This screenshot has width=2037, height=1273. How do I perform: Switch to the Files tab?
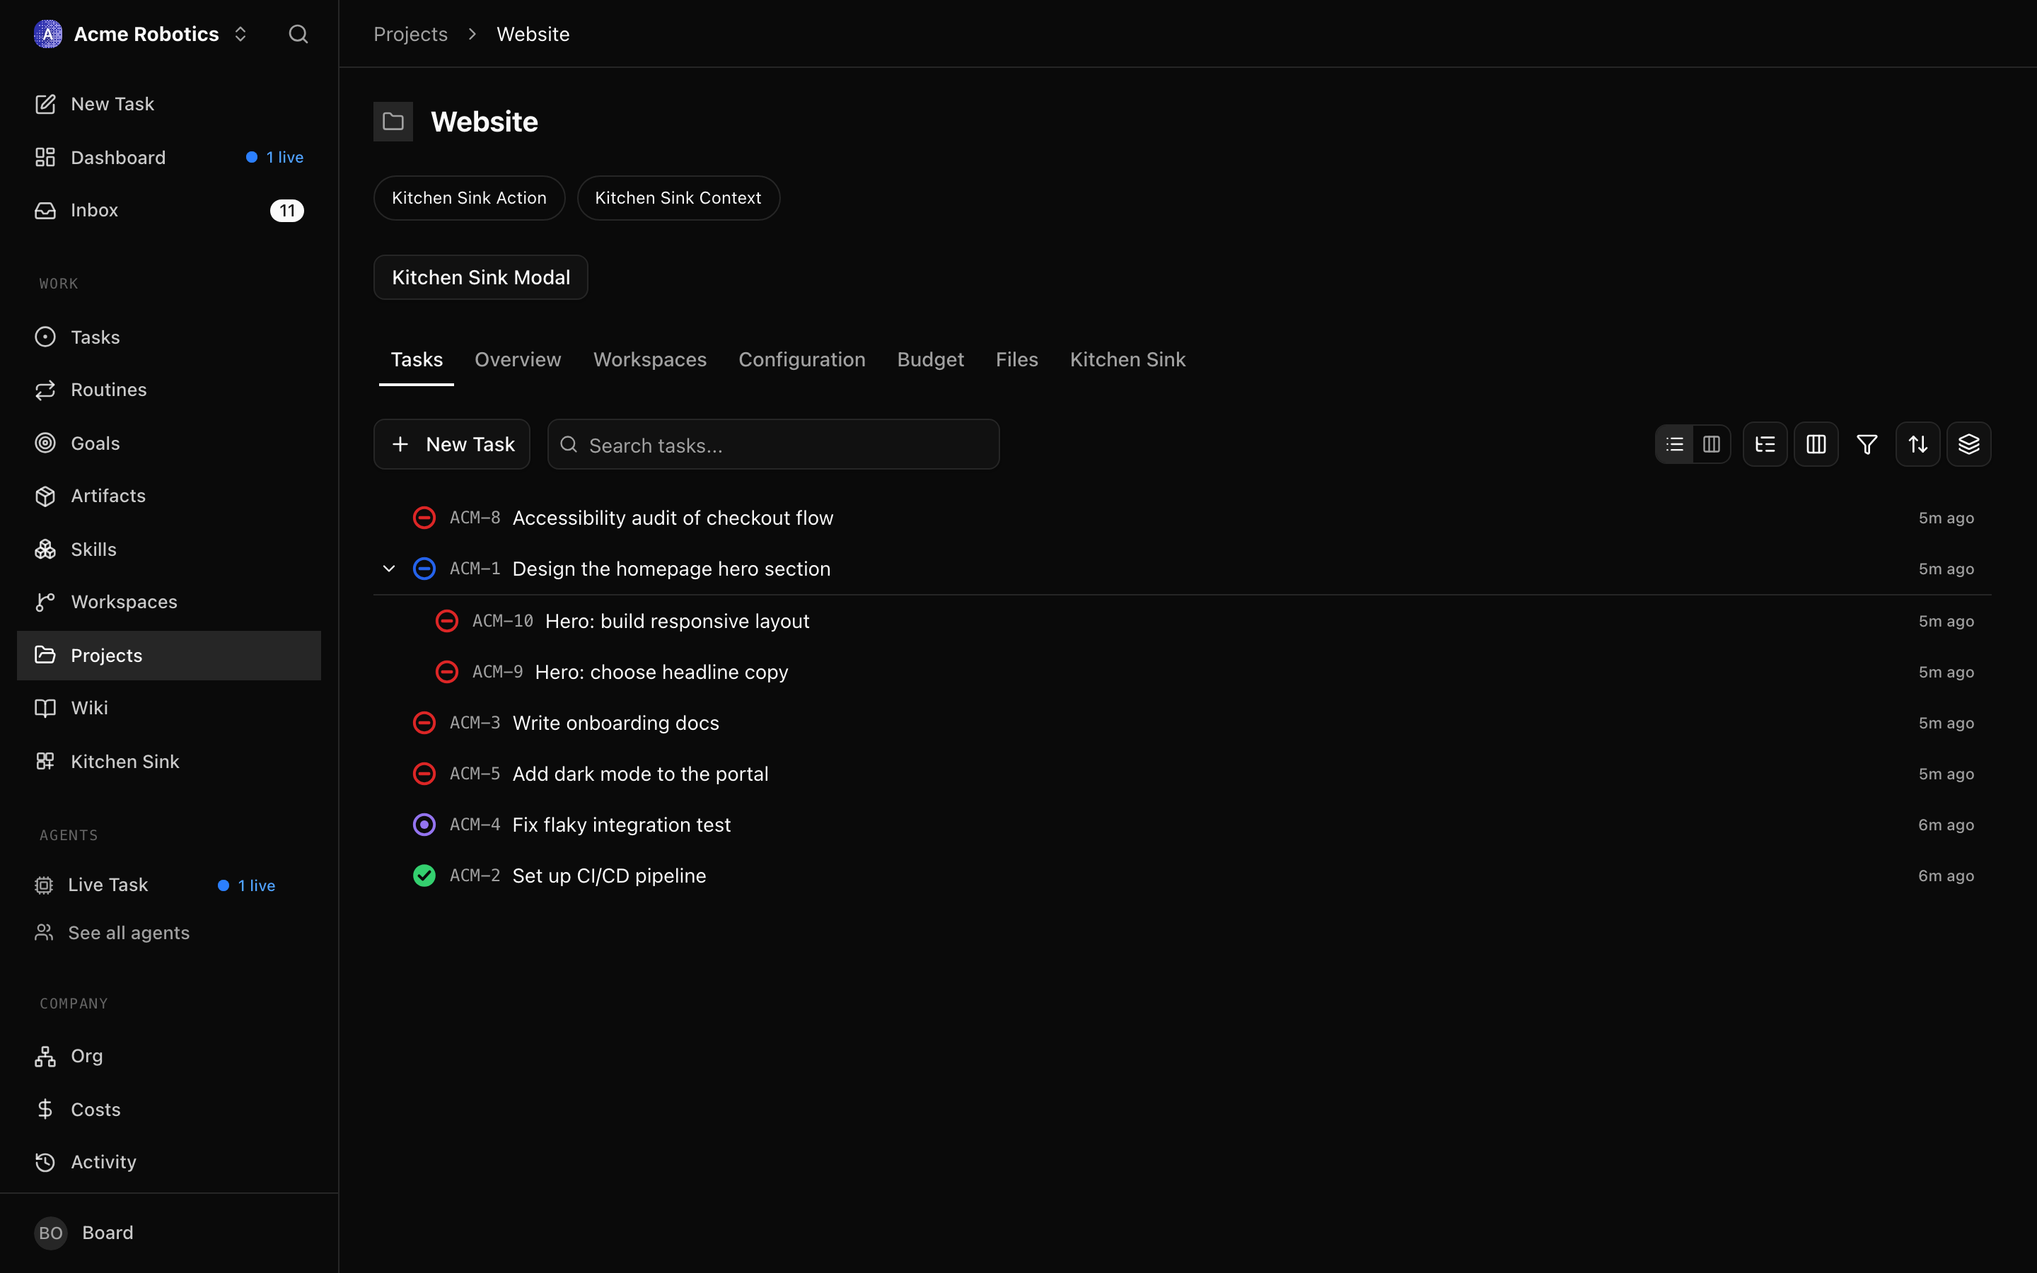[x=1017, y=359]
